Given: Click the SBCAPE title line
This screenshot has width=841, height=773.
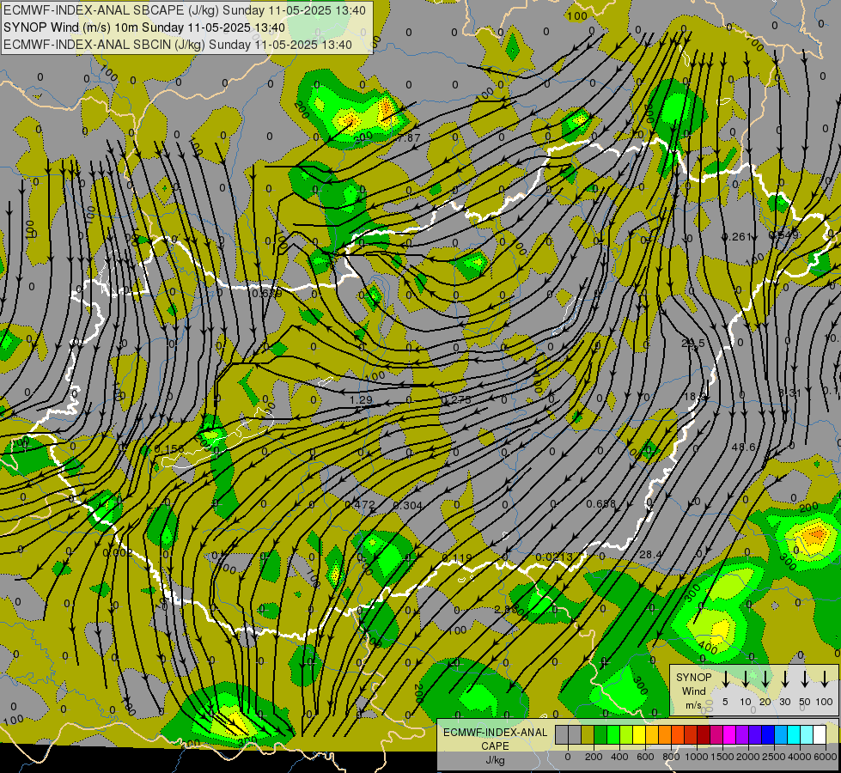Looking at the screenshot, I should click(x=185, y=10).
